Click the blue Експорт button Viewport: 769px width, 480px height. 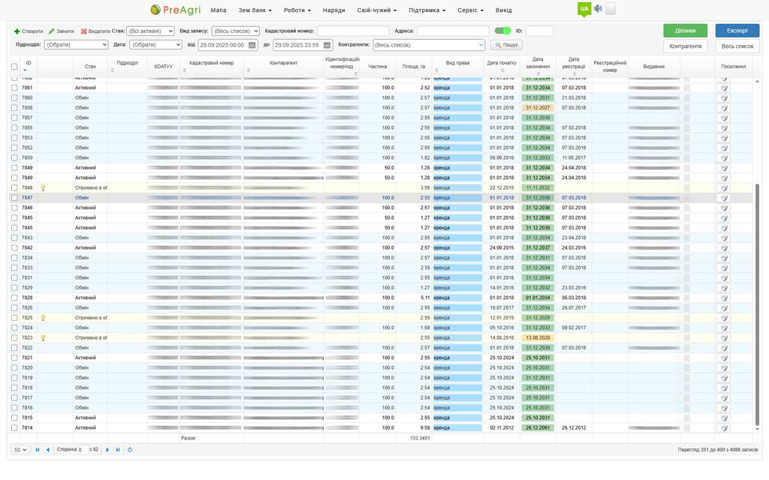pyautogui.click(x=737, y=31)
